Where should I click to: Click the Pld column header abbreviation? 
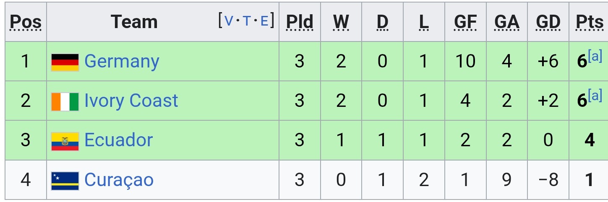point(300,22)
